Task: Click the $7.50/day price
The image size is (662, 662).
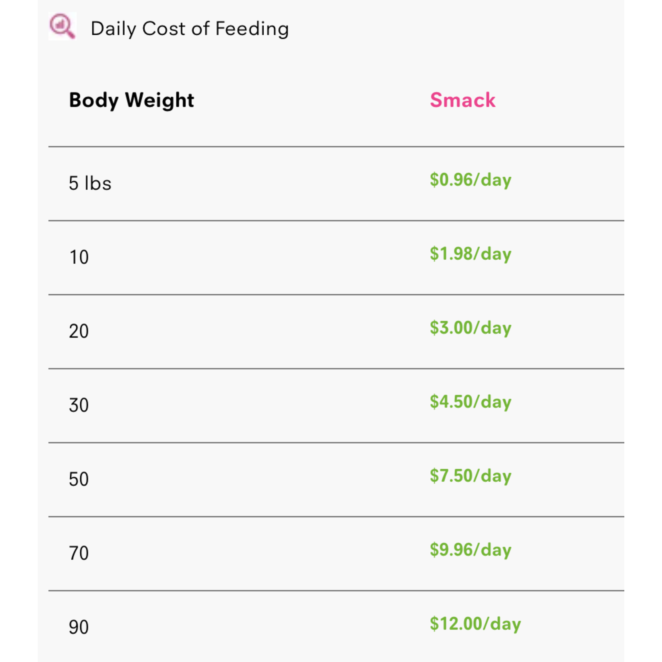Action: (470, 476)
